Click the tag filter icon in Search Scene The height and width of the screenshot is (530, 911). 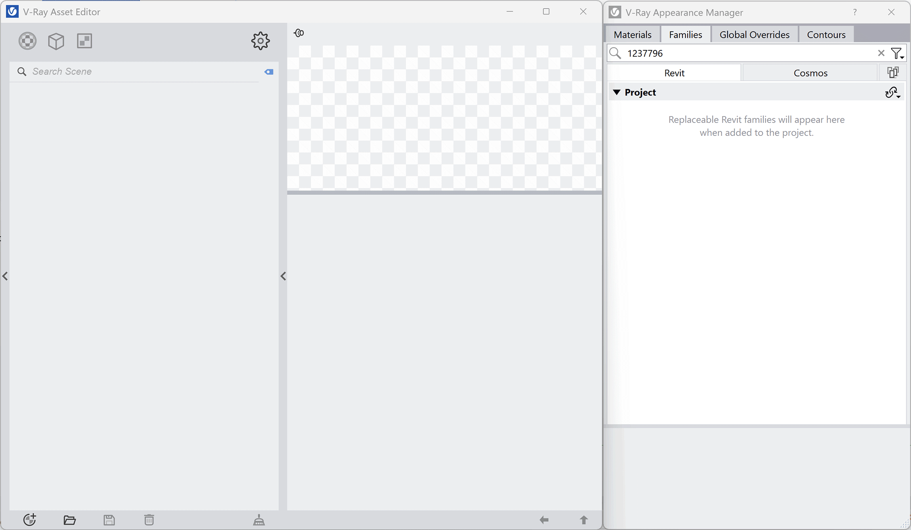coord(269,72)
